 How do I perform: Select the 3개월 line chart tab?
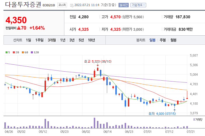(52, 40)
